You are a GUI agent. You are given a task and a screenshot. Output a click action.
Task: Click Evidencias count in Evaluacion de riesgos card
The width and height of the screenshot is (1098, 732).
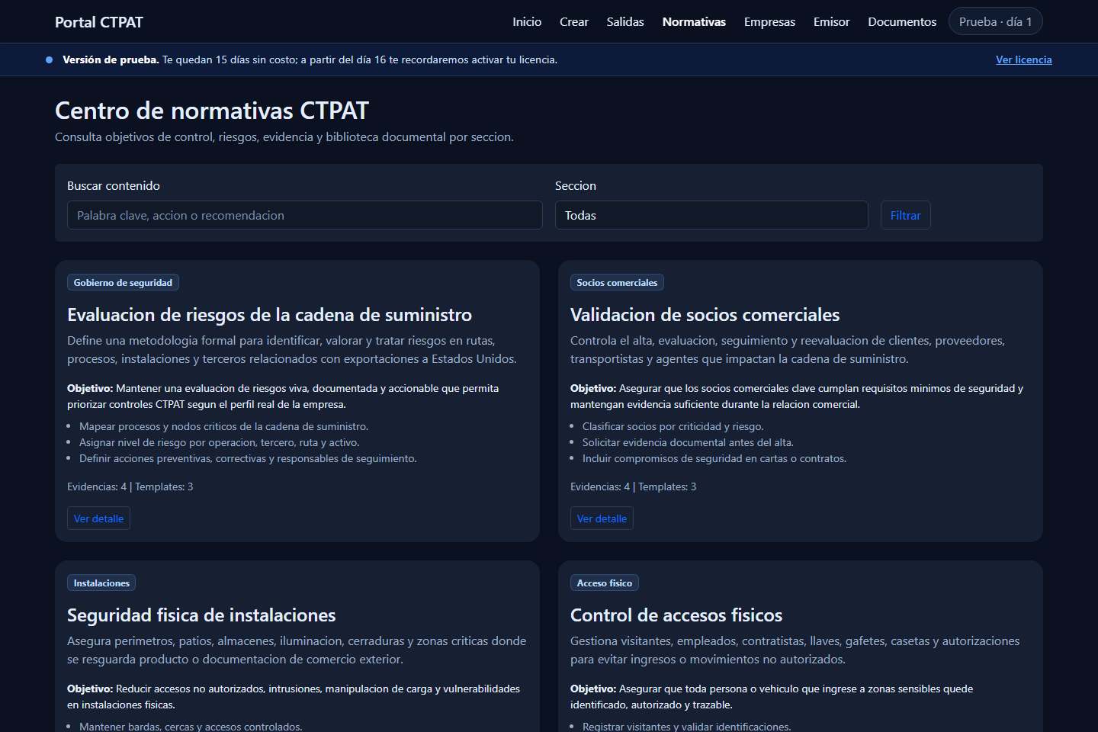97,486
